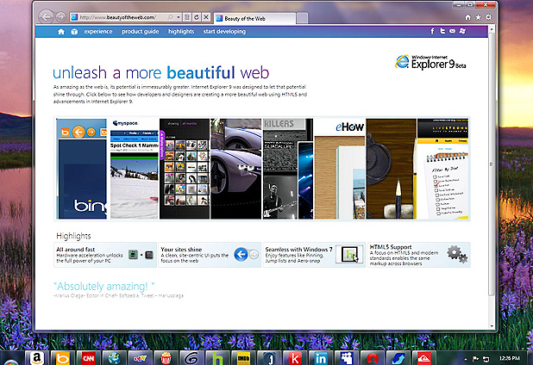Open the address bar dropdown arrow
The height and width of the screenshot is (365, 533).
coord(179,17)
